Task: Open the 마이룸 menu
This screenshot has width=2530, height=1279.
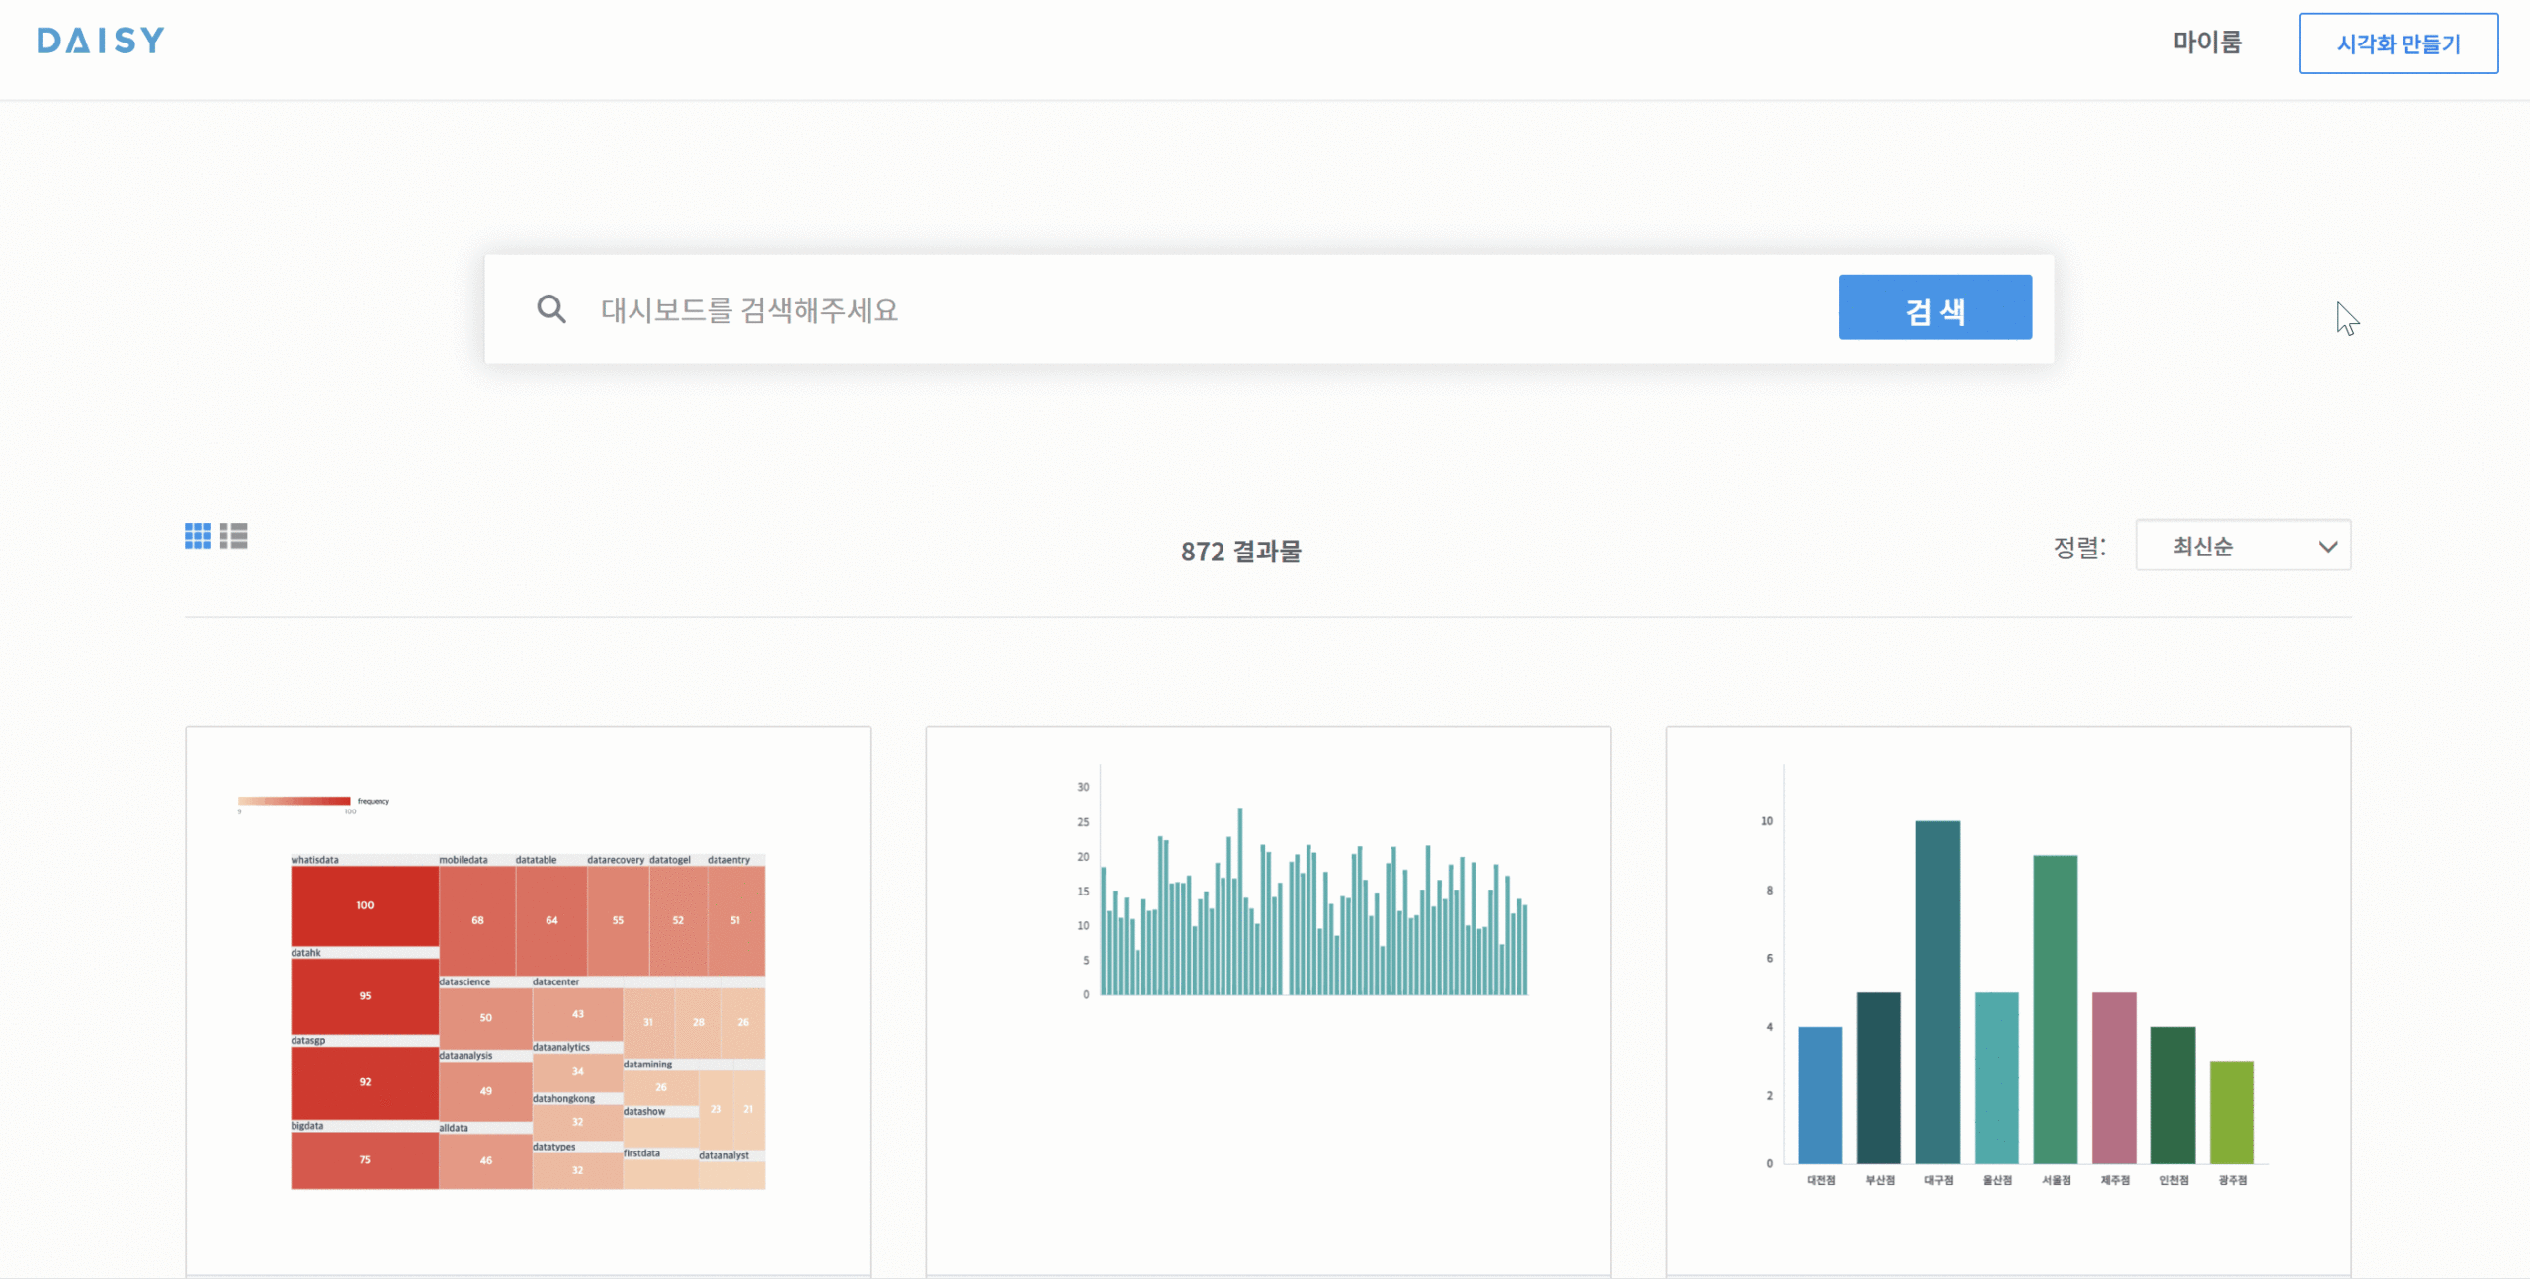Action: tap(2206, 43)
